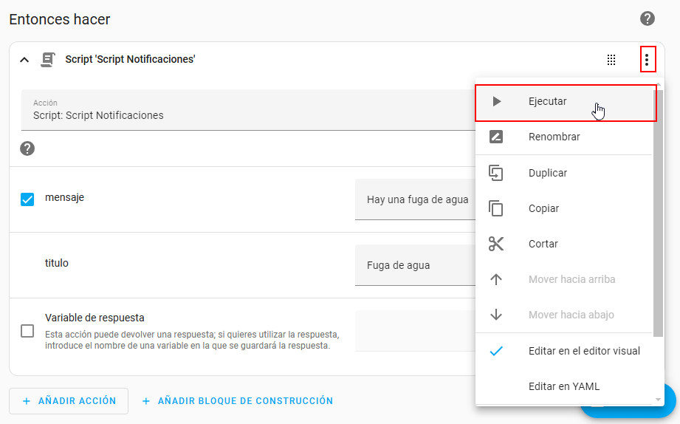Click the help icon beside Entonces hacer

click(648, 18)
